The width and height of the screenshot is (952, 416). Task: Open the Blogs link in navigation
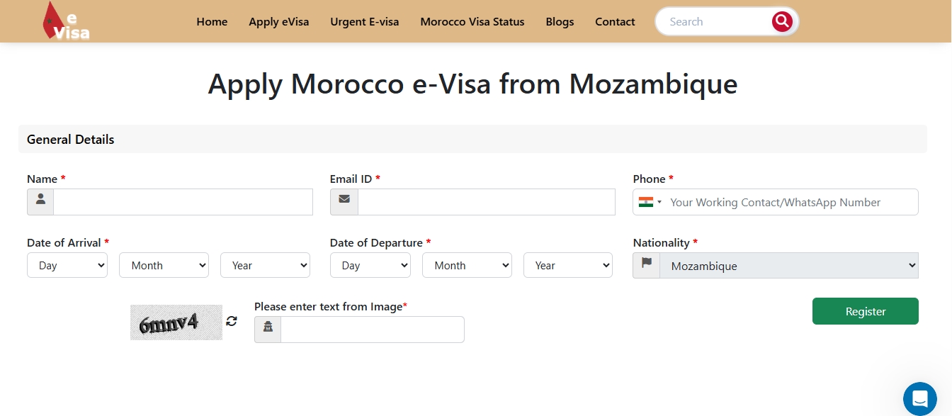coord(560,22)
